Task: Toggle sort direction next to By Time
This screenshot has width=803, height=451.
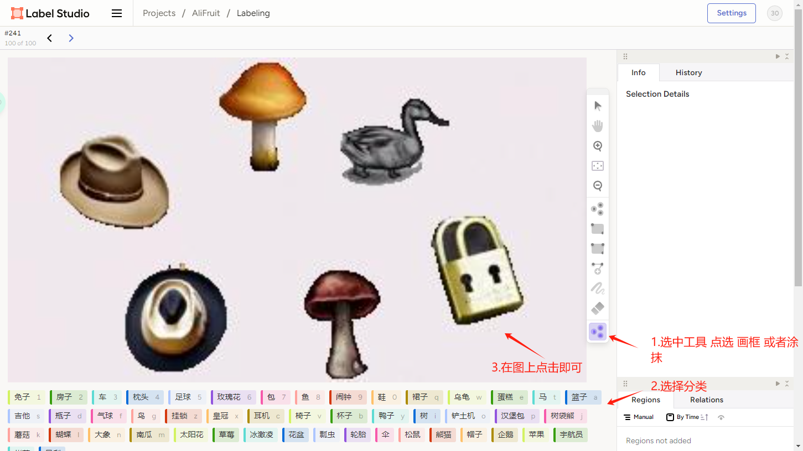Action: 704,417
